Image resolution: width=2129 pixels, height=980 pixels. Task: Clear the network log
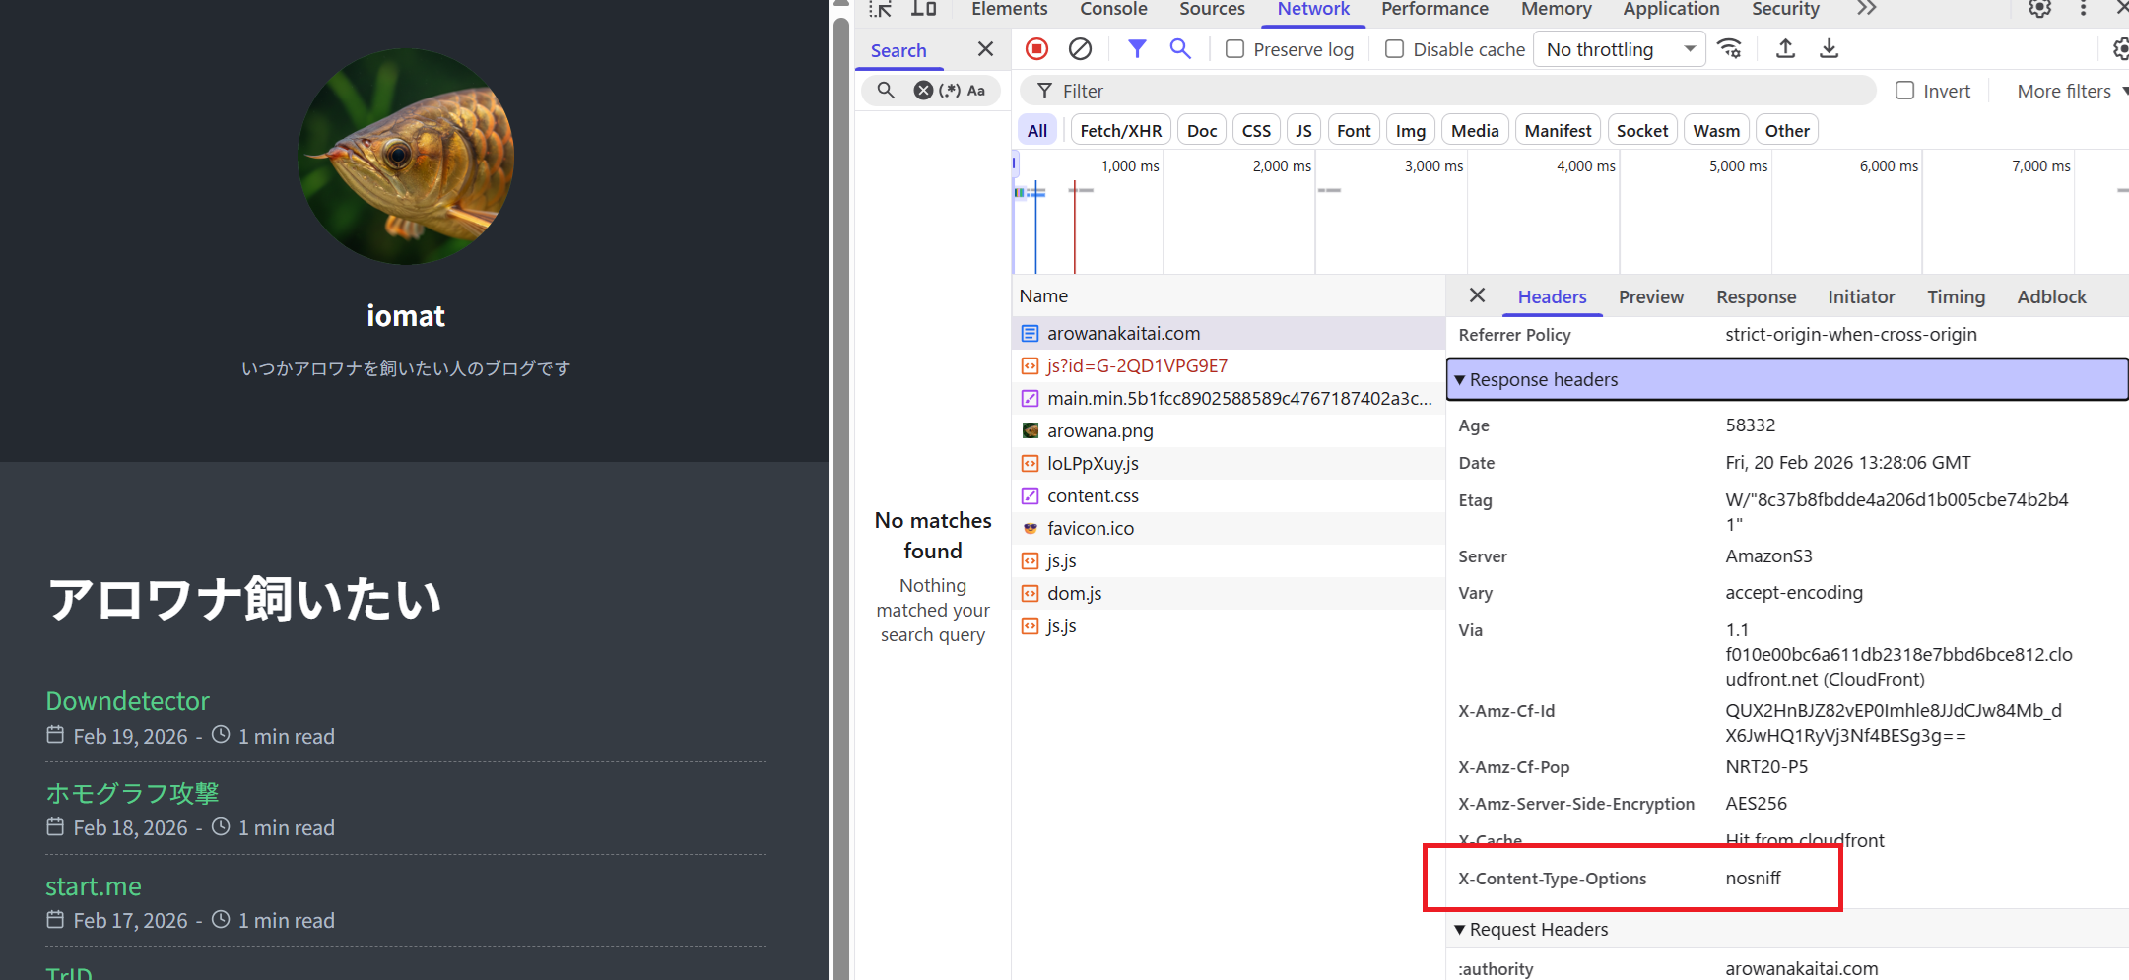[x=1080, y=49]
